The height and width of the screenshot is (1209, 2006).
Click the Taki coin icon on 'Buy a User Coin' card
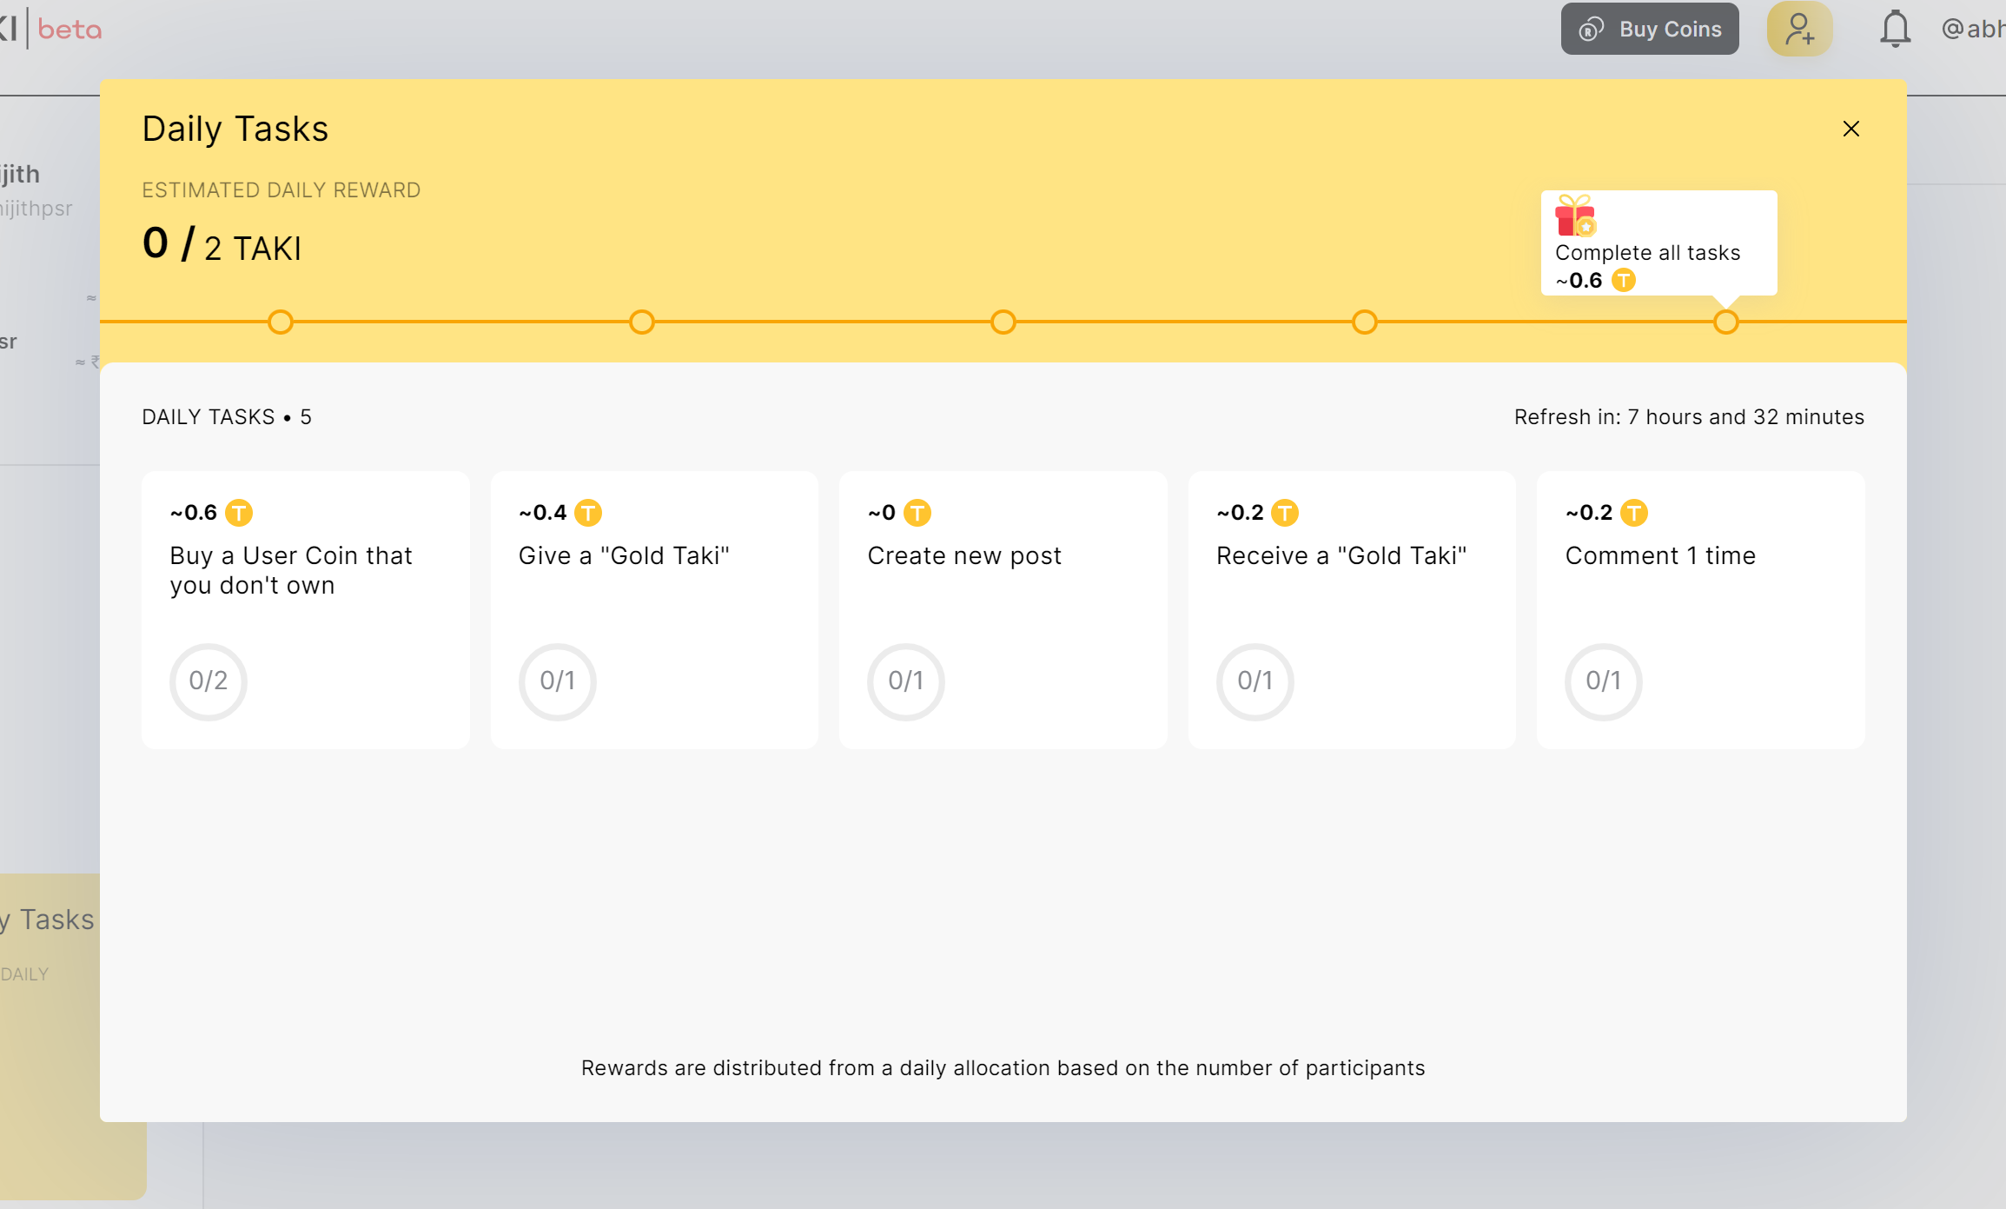click(x=240, y=513)
